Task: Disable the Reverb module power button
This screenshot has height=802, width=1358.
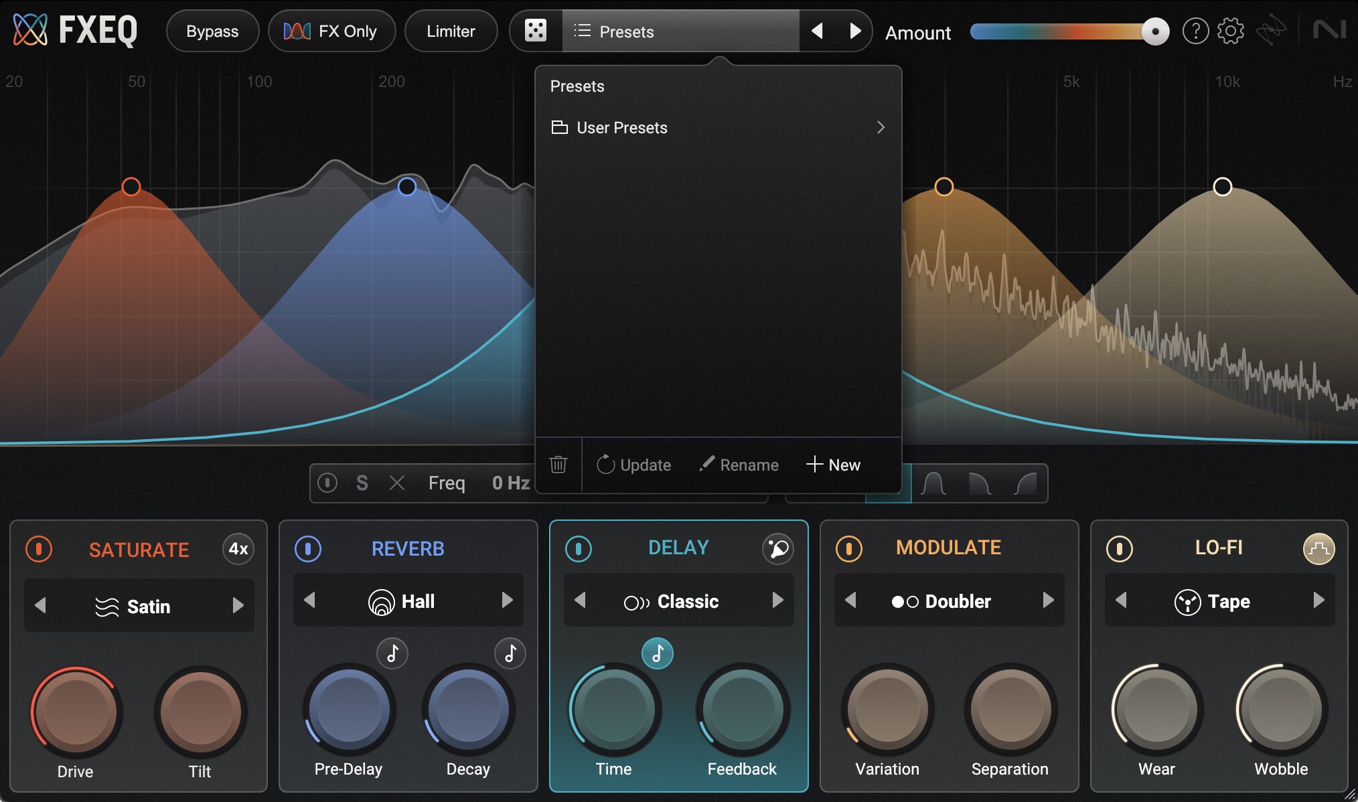Action: 308,549
